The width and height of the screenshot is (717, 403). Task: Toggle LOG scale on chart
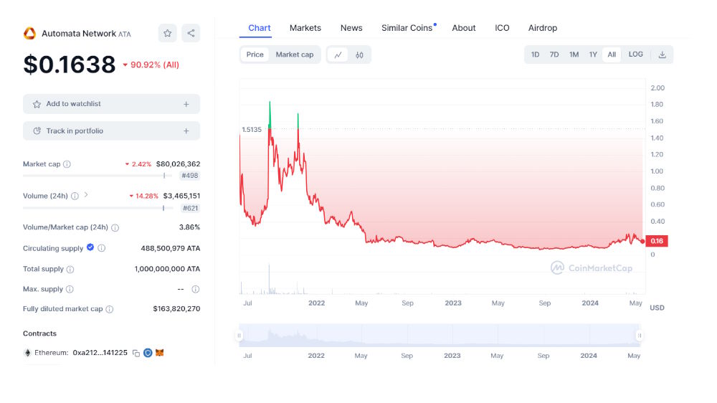click(635, 54)
